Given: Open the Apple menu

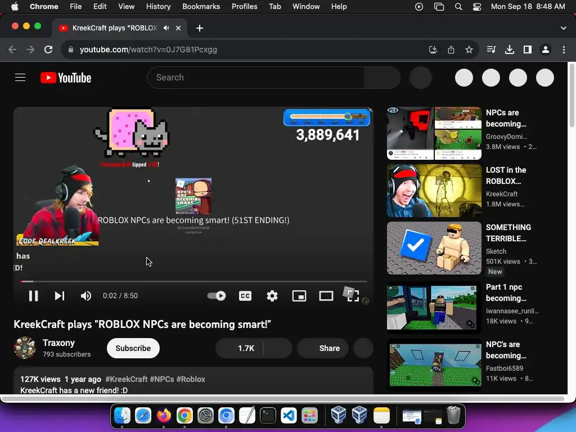Looking at the screenshot, I should point(15,7).
